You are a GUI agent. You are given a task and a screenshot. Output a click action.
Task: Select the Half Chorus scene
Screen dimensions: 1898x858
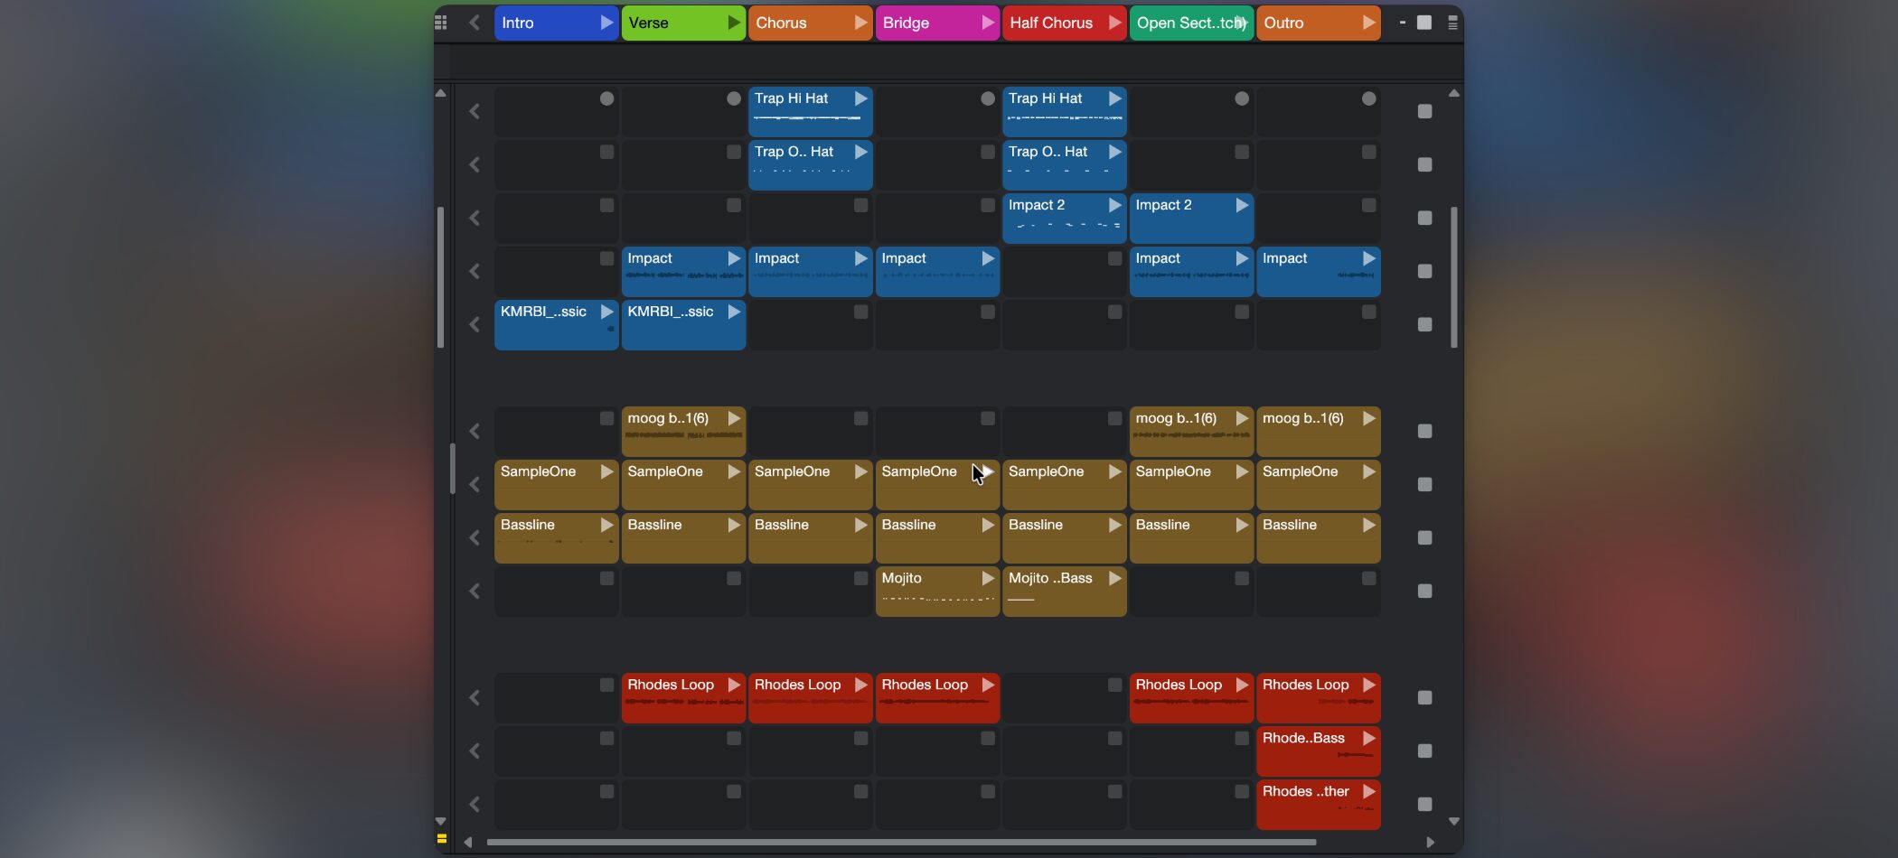click(1052, 23)
